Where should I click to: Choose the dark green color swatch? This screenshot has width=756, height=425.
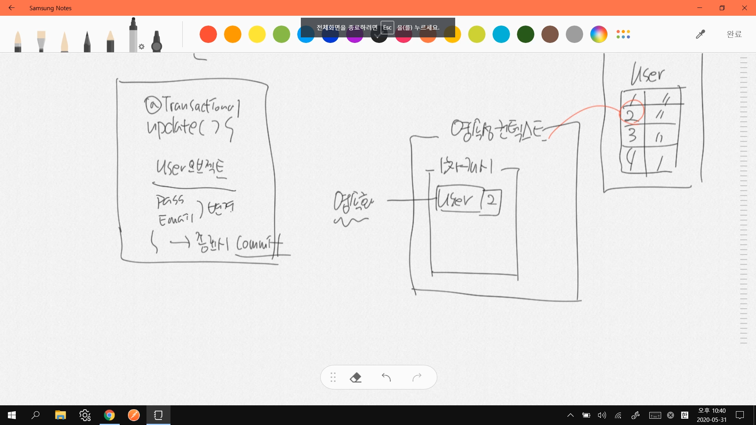pos(526,35)
